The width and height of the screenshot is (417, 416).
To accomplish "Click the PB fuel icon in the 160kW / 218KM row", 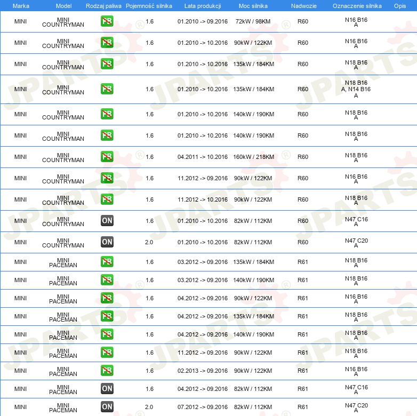I will pos(107,157).
